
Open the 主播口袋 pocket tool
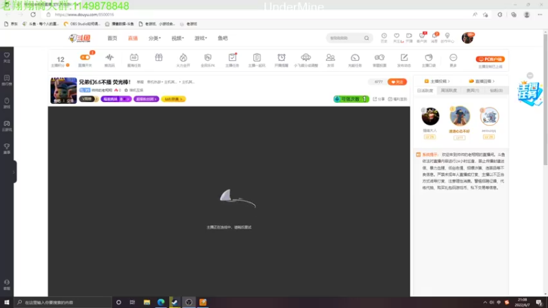tap(429, 60)
